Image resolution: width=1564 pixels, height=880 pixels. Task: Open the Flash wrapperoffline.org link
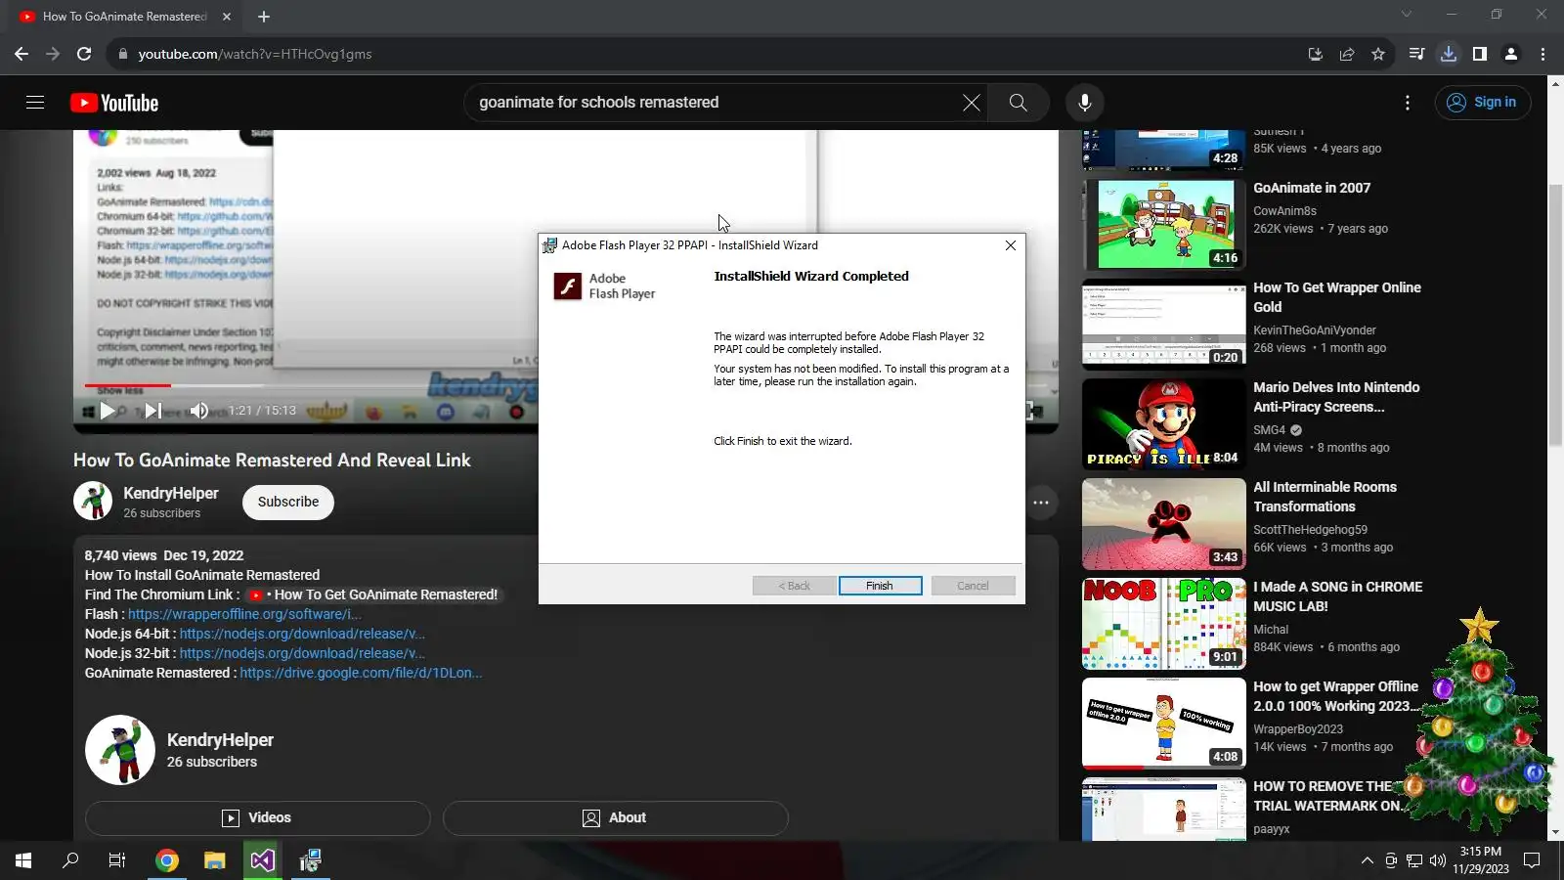tap(244, 614)
